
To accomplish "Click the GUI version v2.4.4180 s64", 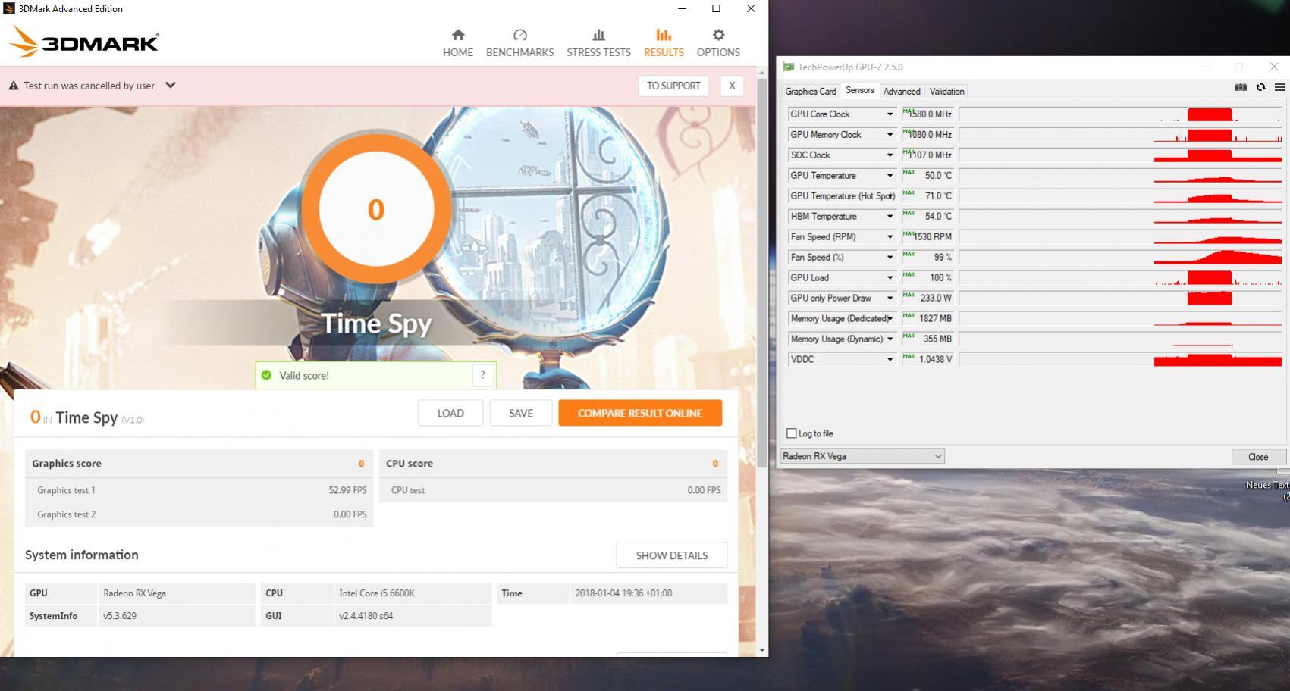I will (x=366, y=616).
